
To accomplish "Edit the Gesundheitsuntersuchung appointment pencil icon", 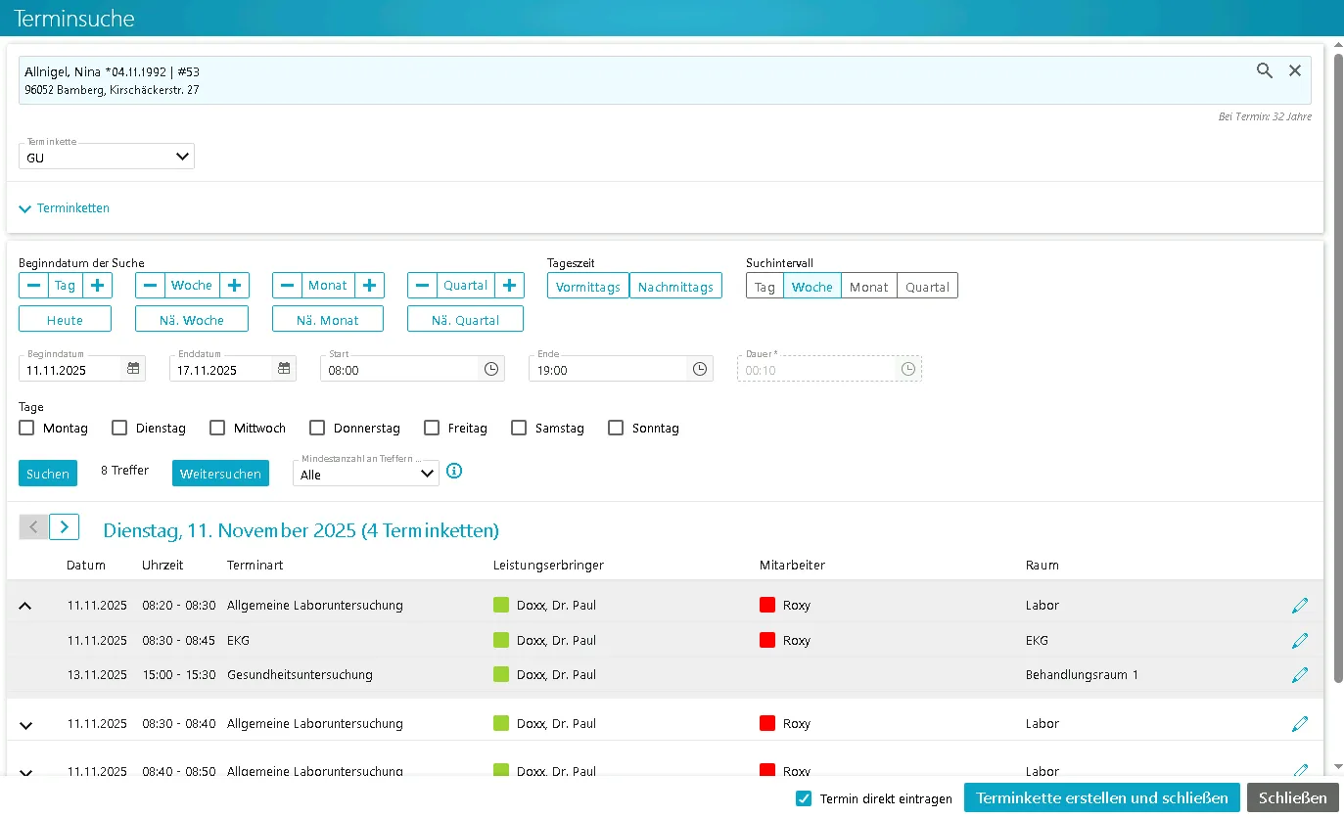I will pos(1300,675).
